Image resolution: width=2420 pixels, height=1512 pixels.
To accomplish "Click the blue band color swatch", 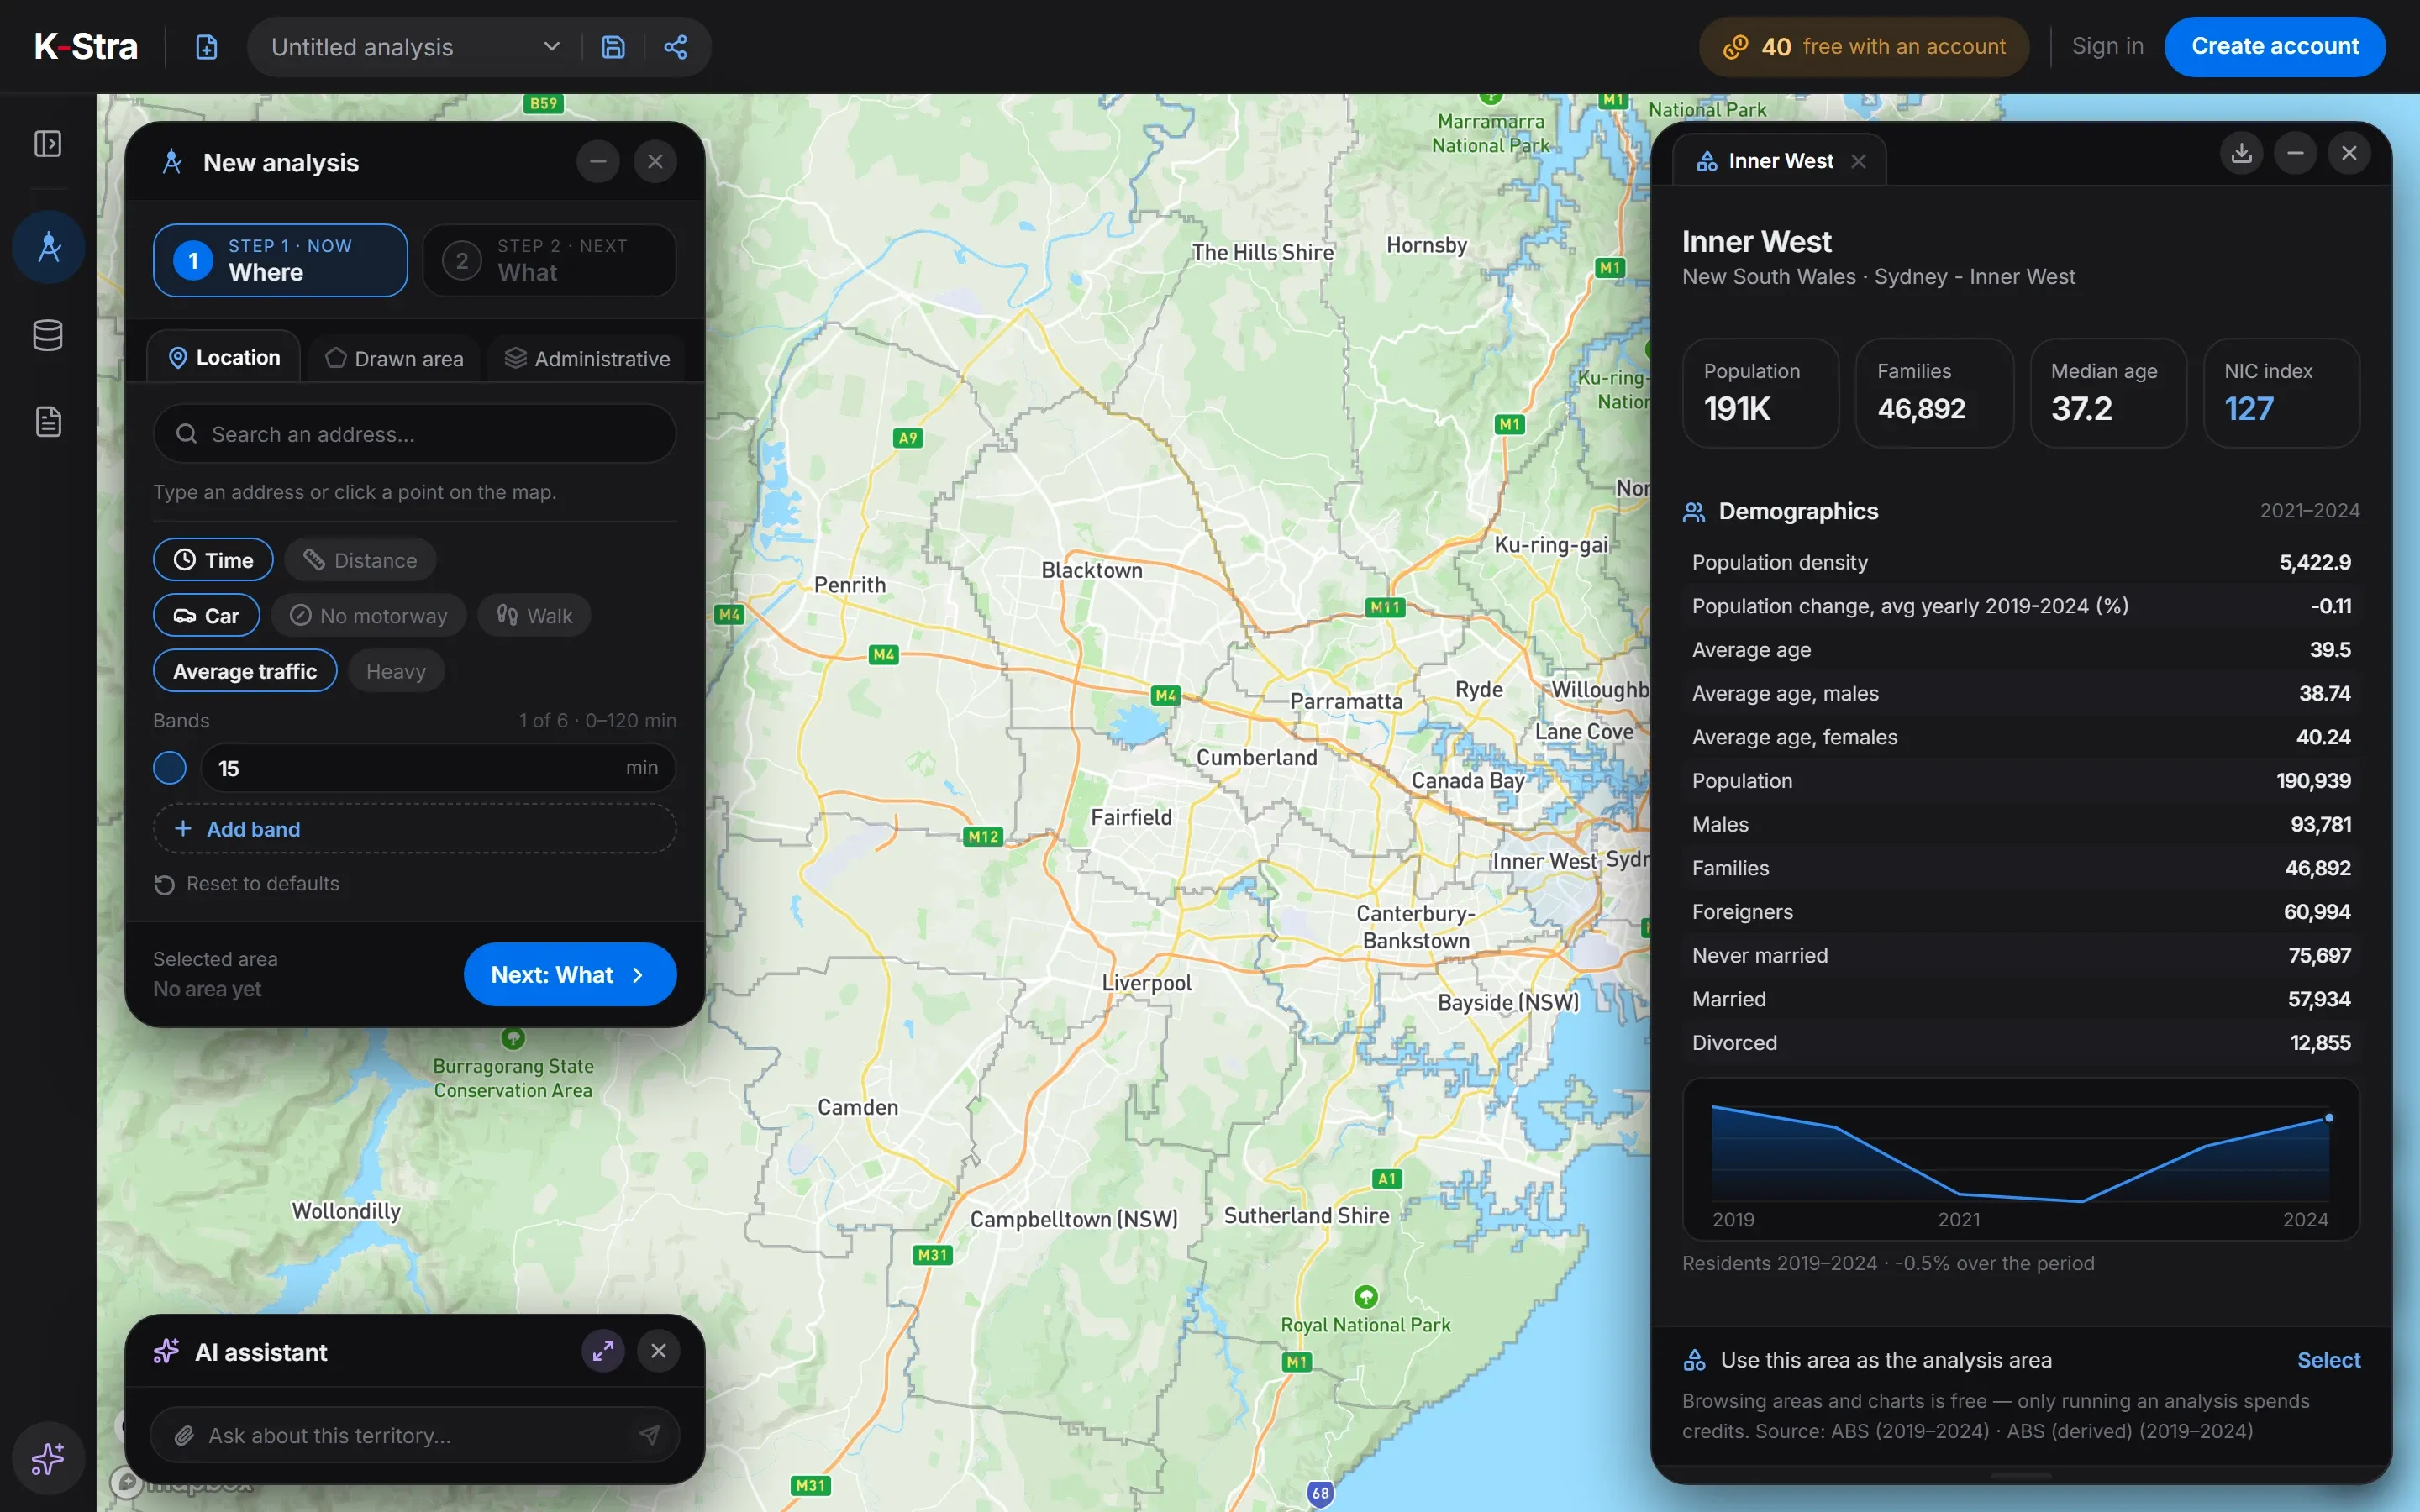I will [170, 768].
